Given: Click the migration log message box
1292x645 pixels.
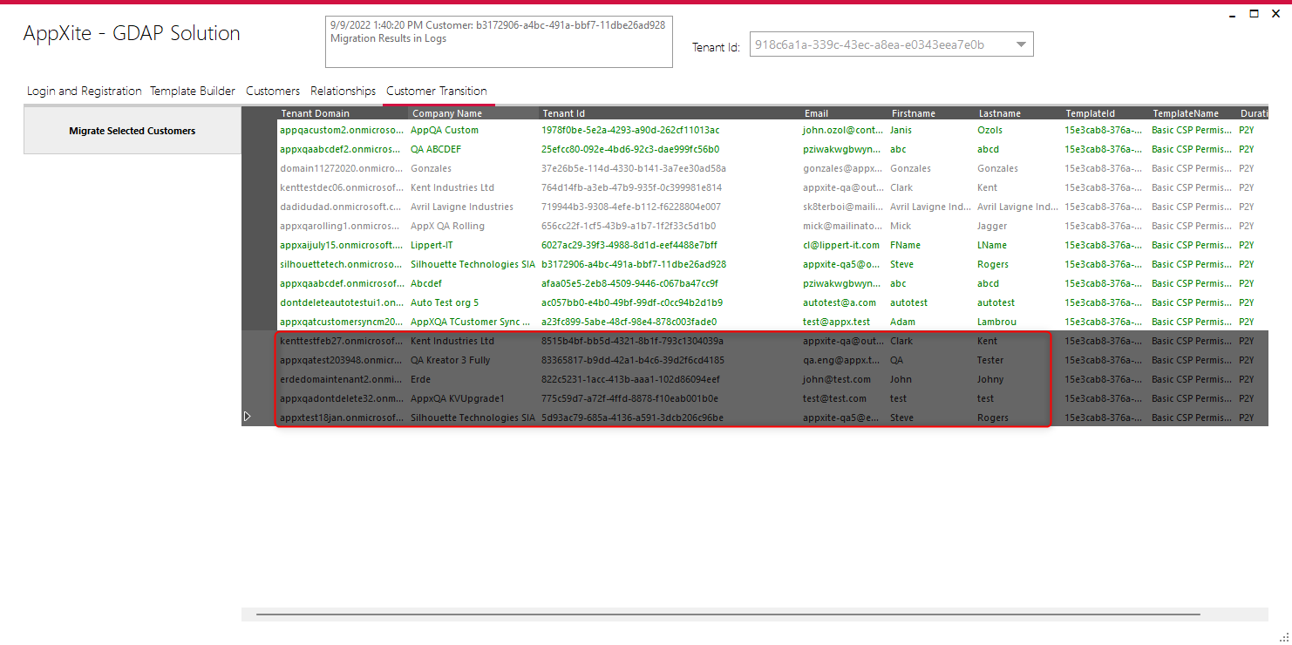Looking at the screenshot, I should tap(499, 41).
